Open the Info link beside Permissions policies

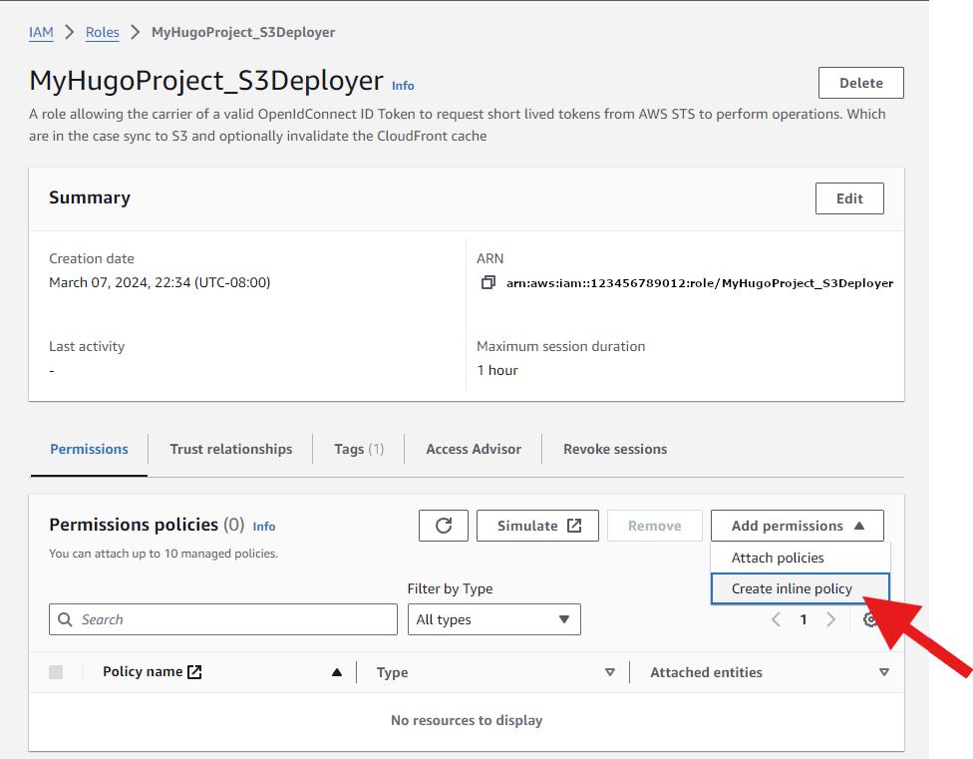[264, 527]
